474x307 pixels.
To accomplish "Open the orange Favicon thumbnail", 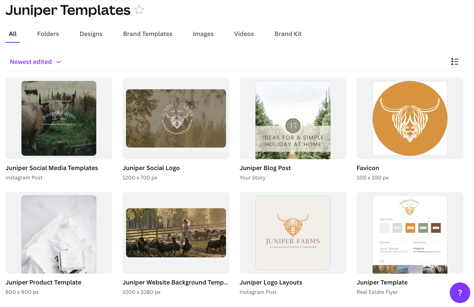I will [x=410, y=118].
